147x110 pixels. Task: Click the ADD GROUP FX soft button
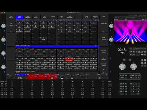tap(70, 17)
